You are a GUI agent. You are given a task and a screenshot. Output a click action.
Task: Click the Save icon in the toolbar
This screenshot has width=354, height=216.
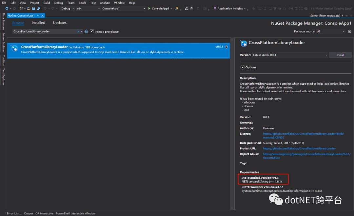[33, 8]
